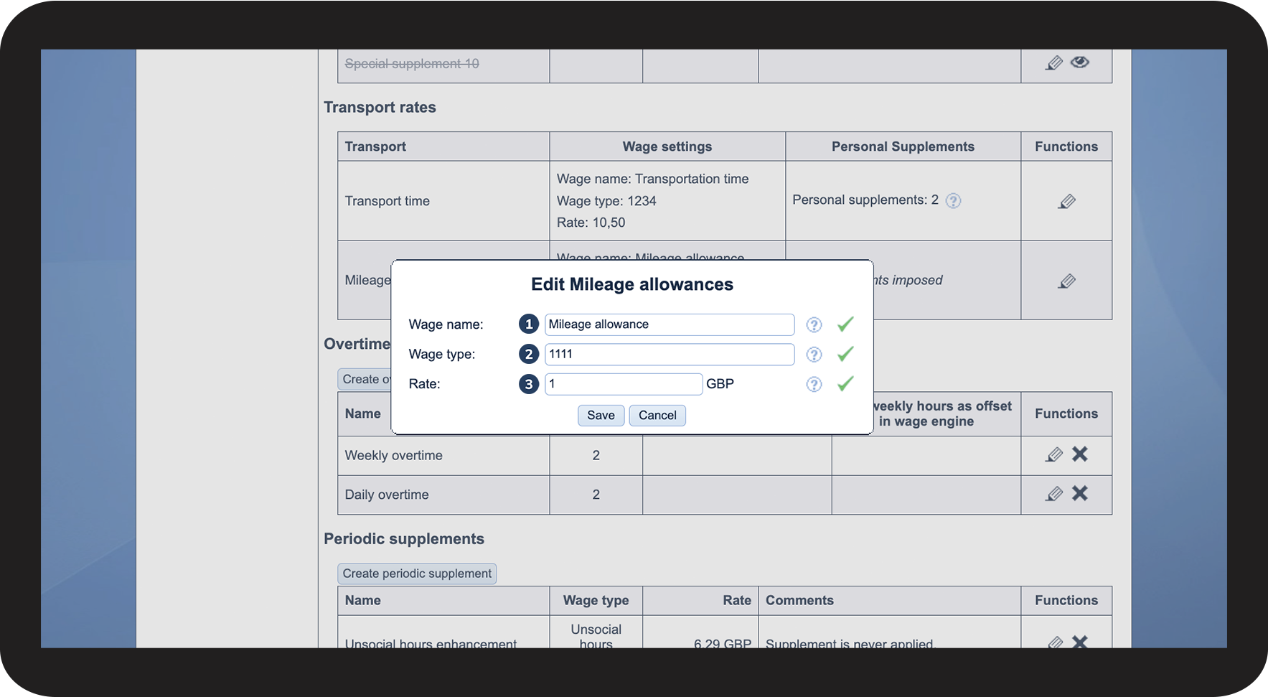Delete the Weekly overtime entry
The height and width of the screenshot is (697, 1268).
point(1079,454)
